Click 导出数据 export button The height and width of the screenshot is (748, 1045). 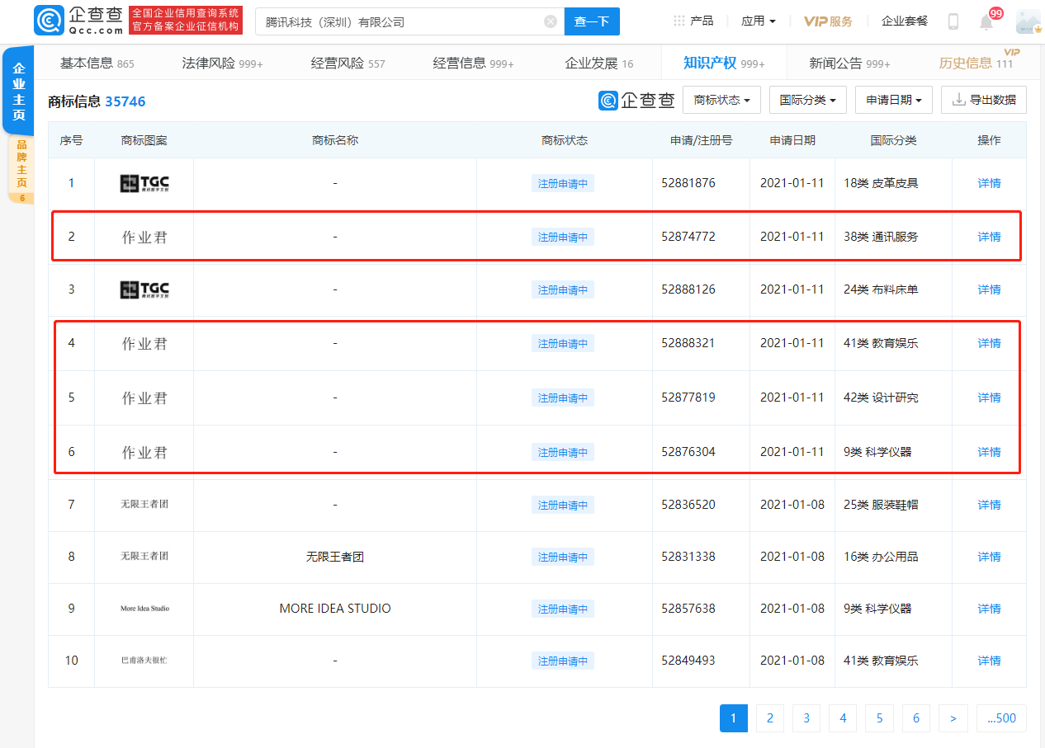984,100
